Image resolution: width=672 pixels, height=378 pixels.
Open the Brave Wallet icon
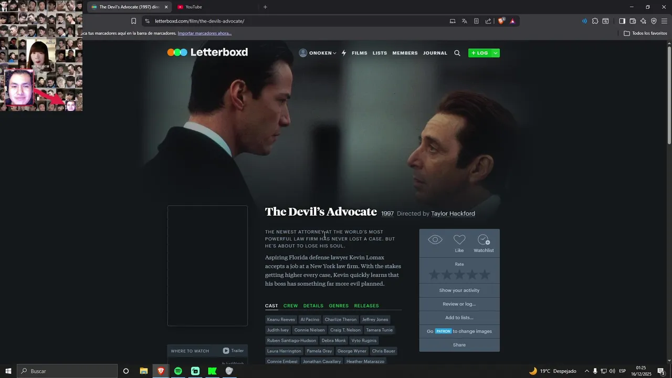[x=633, y=21]
